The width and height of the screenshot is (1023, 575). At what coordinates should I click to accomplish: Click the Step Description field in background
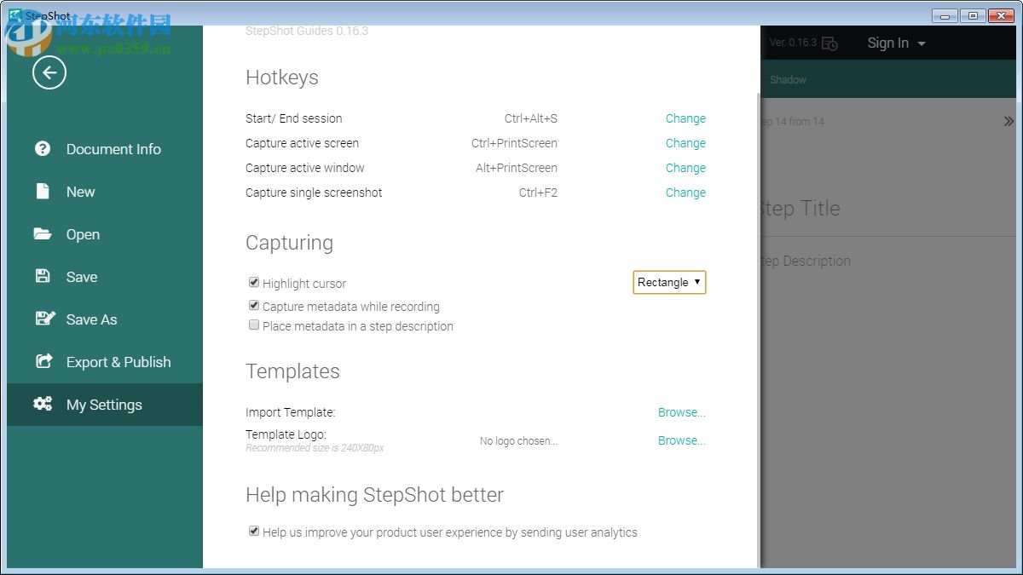[805, 262]
